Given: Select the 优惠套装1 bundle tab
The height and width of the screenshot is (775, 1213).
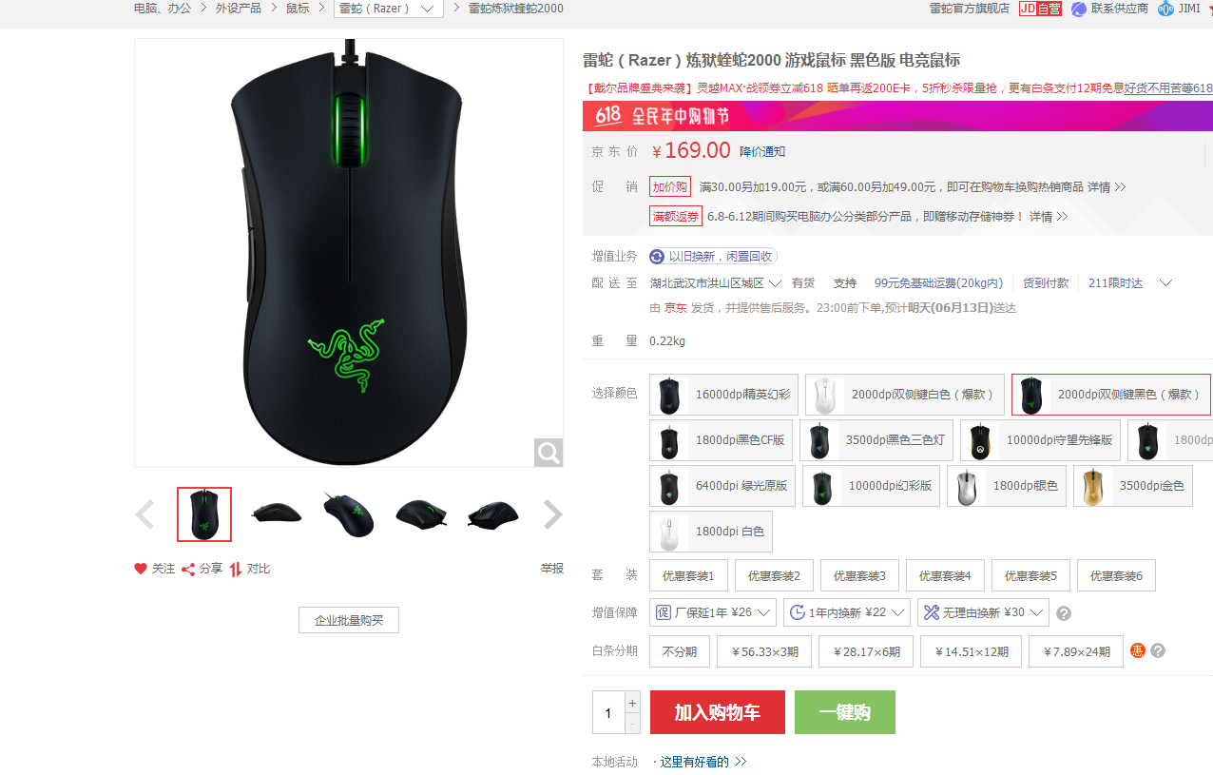Looking at the screenshot, I should click(x=688, y=575).
